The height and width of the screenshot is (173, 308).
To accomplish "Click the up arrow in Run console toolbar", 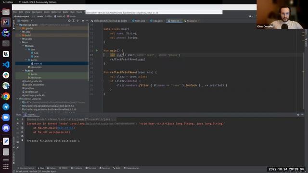I will point(22,119).
